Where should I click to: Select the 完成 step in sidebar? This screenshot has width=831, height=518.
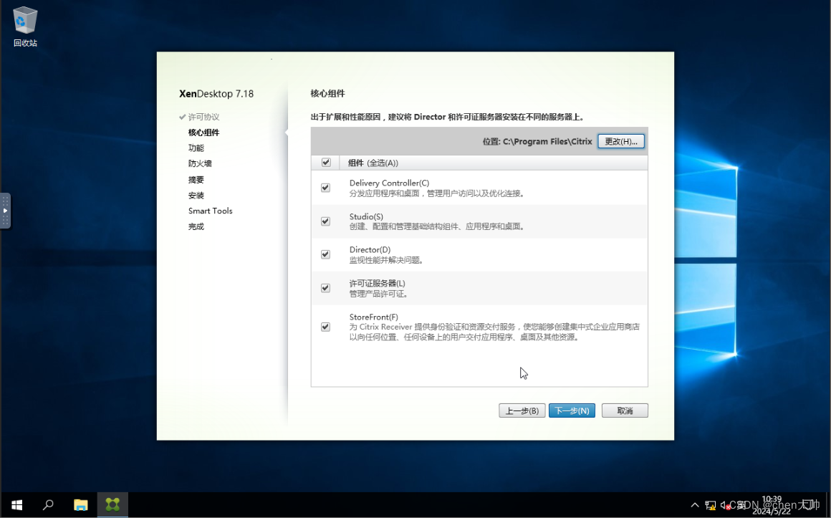click(x=196, y=226)
